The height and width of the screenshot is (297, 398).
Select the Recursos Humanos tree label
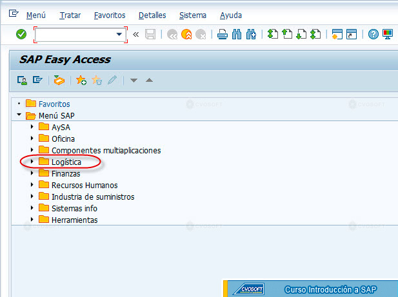pos(85,186)
